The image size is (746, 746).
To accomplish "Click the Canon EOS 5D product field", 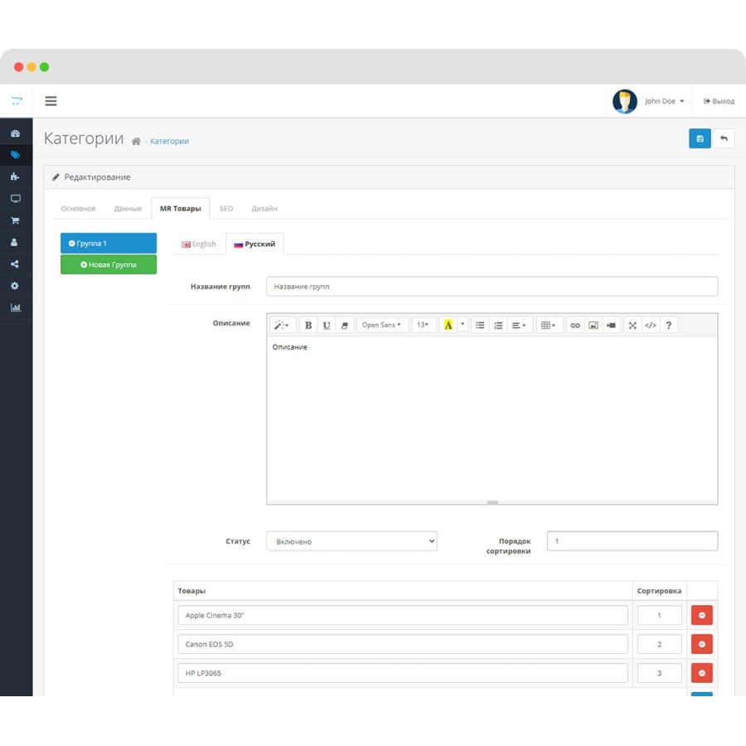I will tap(403, 644).
